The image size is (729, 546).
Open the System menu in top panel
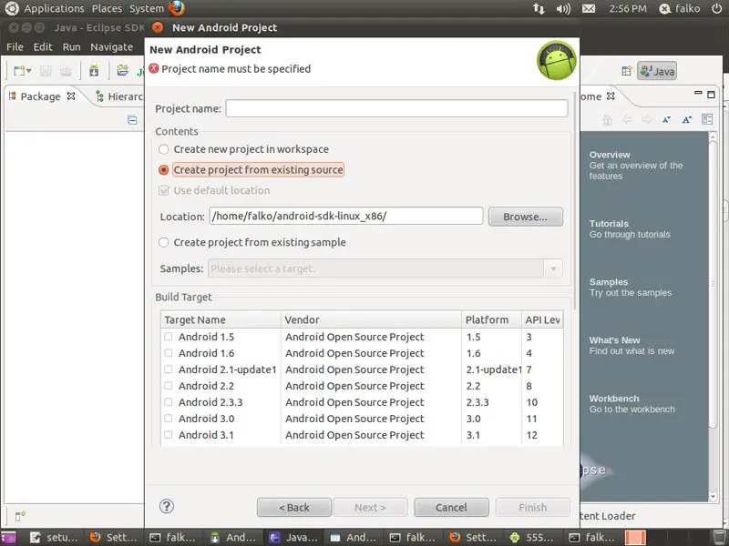(x=147, y=8)
